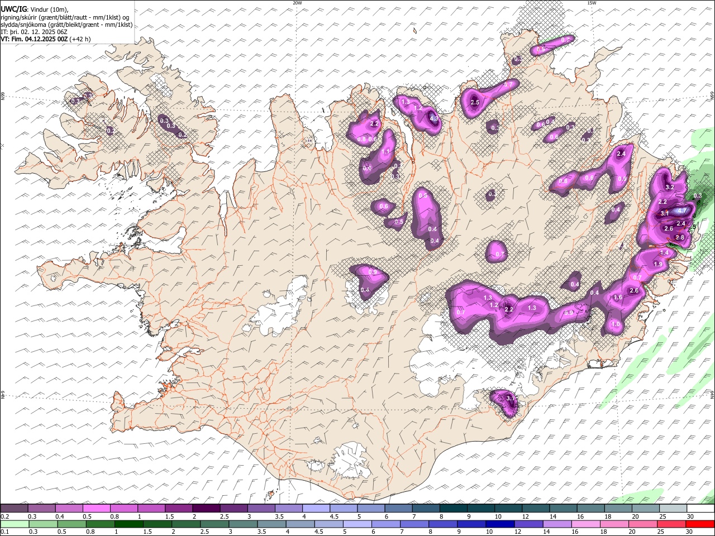Viewport: 715px width, 536px height.
Task: Click the dark navy 10 swatch in bottom legend row
Action: click(x=499, y=524)
